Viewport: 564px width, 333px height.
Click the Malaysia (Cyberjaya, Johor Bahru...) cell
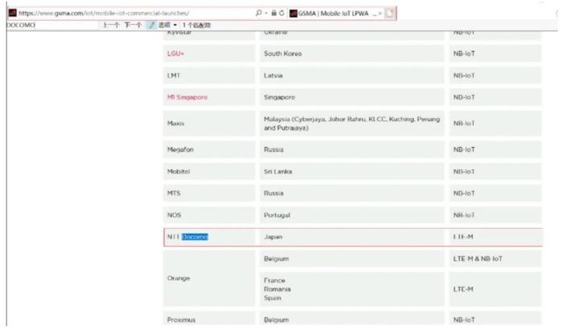(x=352, y=123)
